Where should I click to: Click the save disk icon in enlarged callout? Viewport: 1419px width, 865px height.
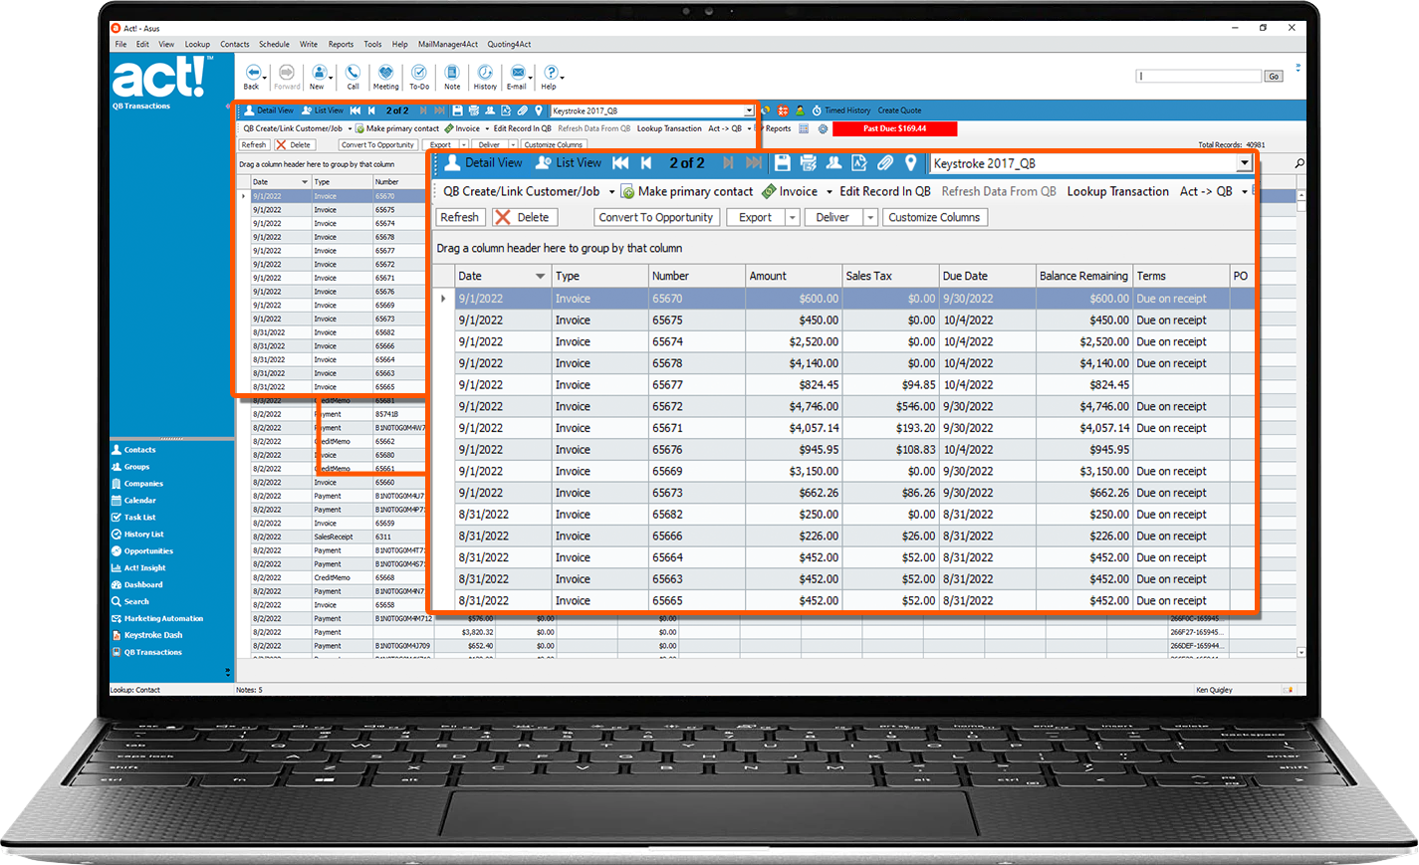point(783,162)
